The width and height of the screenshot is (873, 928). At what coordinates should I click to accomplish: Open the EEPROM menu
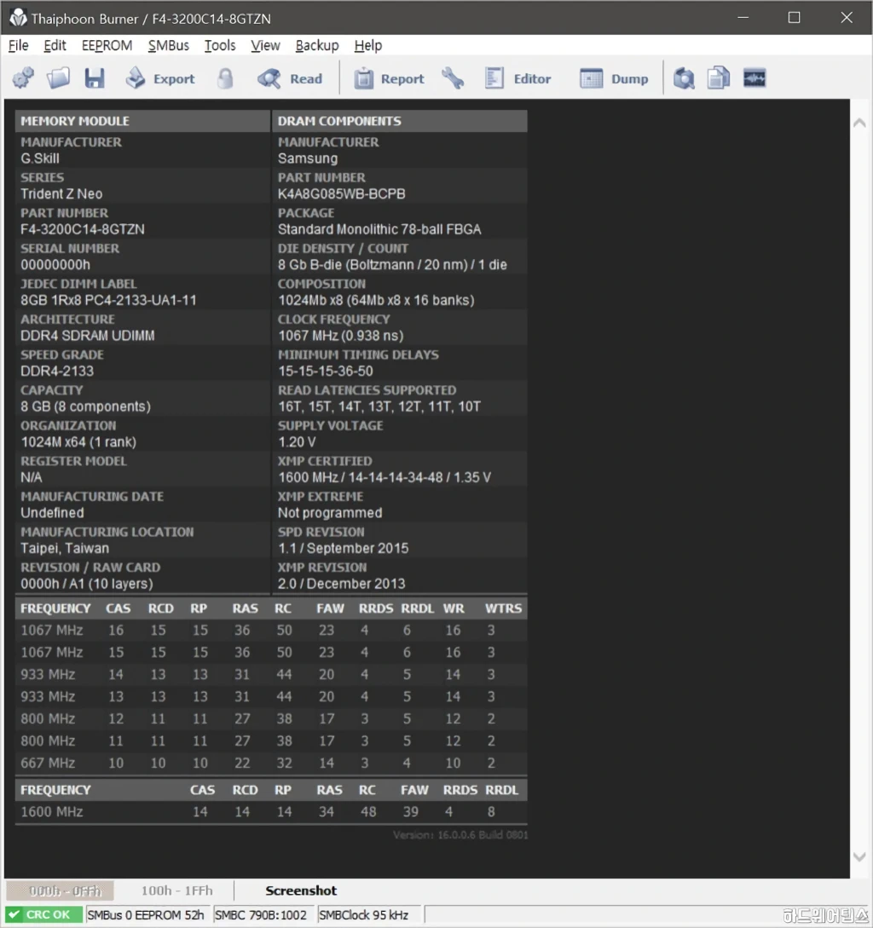click(107, 45)
